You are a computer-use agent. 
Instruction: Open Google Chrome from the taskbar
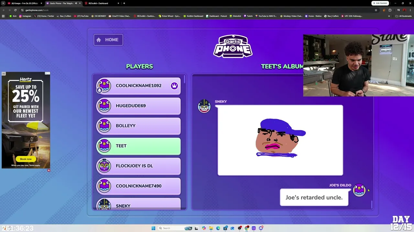tap(247, 228)
